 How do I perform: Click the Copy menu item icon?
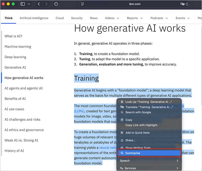click(x=122, y=120)
